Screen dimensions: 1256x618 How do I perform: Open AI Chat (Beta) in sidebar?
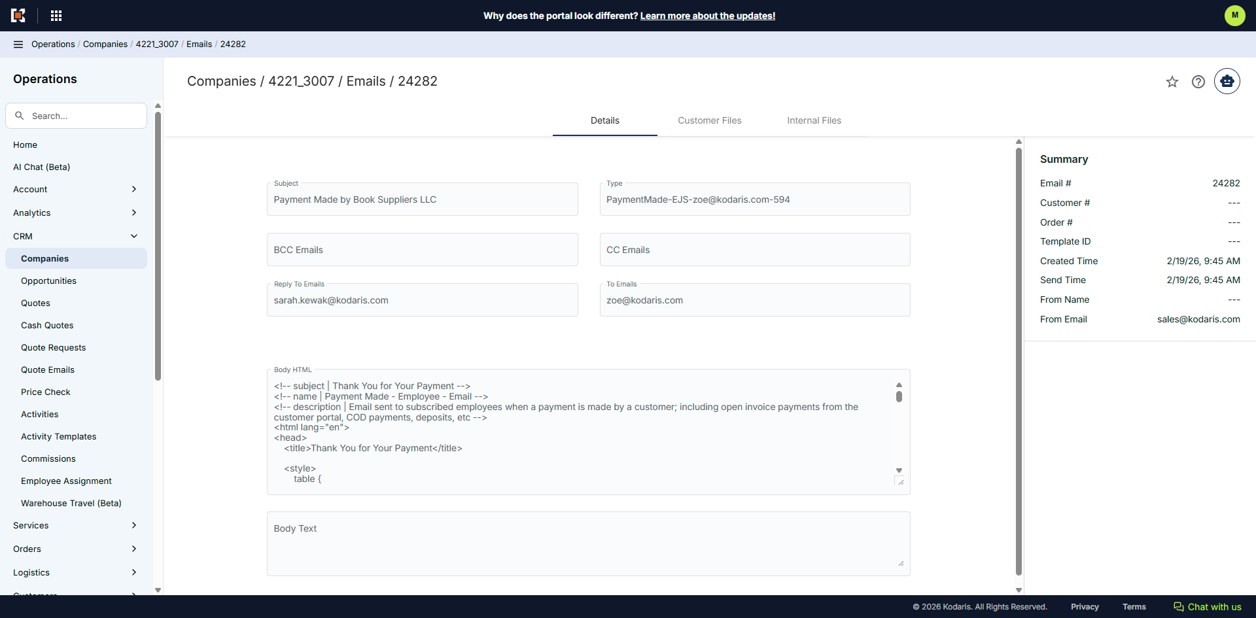[76, 167]
